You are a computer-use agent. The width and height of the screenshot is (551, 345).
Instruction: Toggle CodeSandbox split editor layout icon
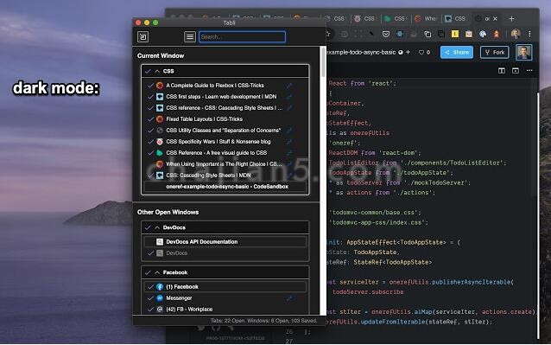502,71
